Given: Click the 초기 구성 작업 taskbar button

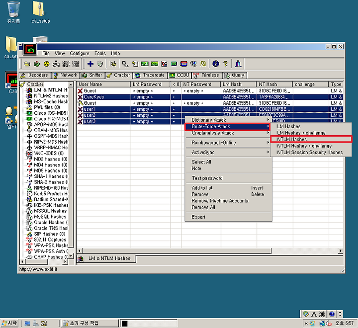Looking at the screenshot, I should [x=90, y=323].
